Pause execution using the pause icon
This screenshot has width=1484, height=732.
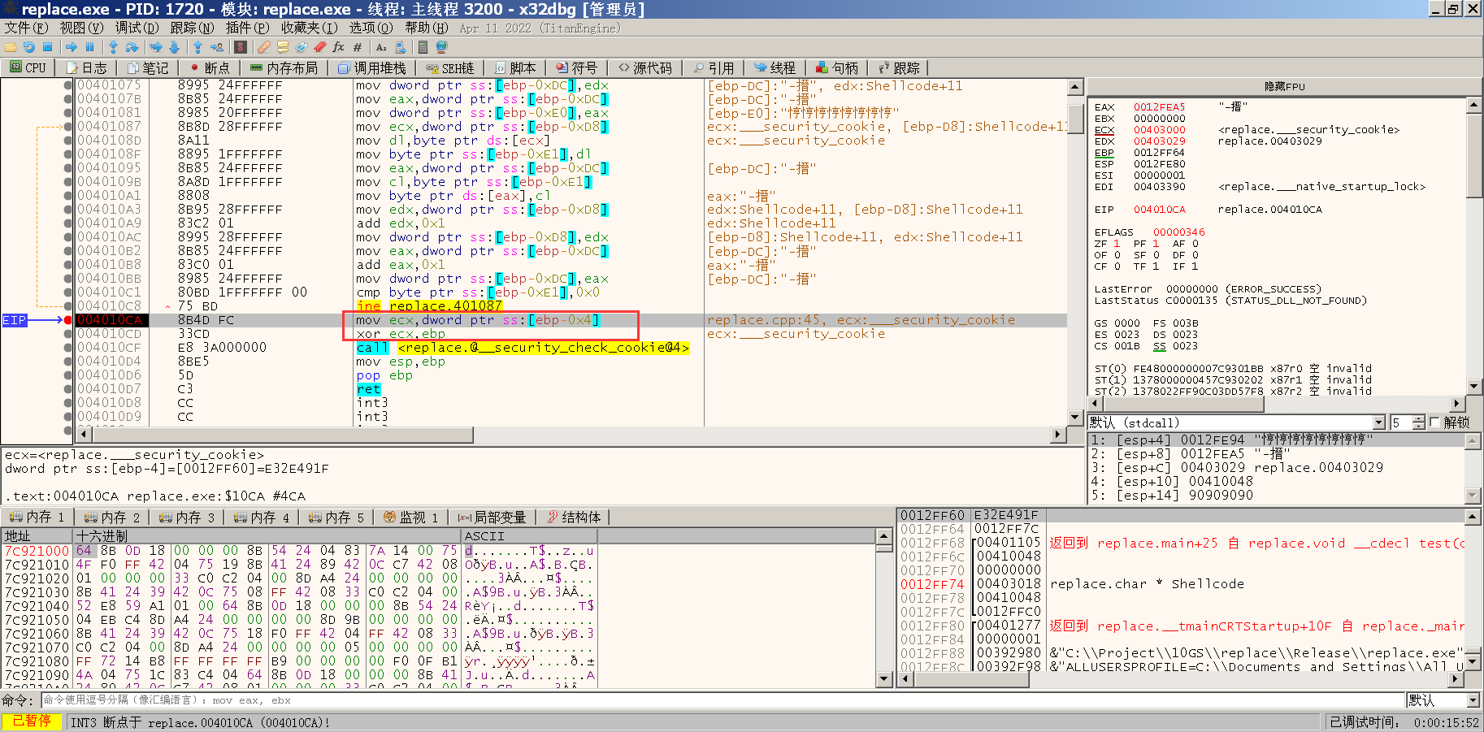click(x=89, y=46)
